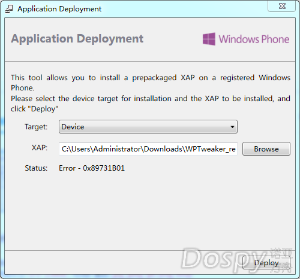Click the 'This tool allows you' description text
300x279 pixels.
coord(151,83)
